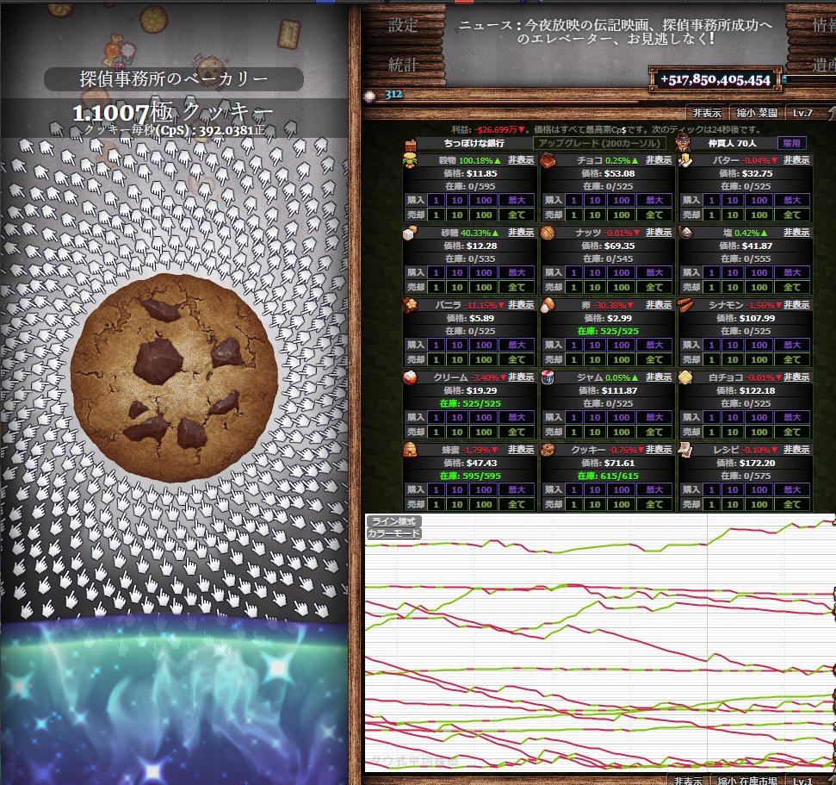Toggle 非表示 for the レシピ good

tap(796, 450)
